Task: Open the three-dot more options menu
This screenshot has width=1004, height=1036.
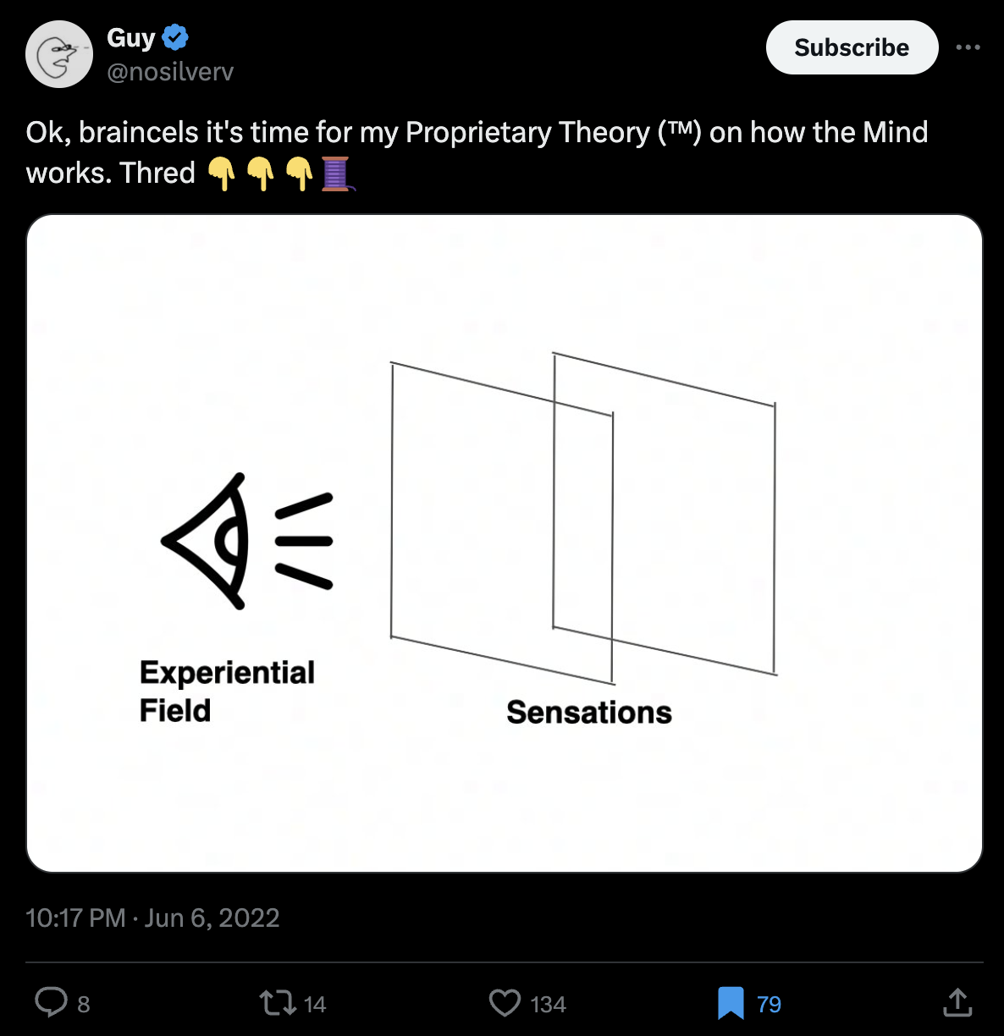Action: [x=968, y=47]
